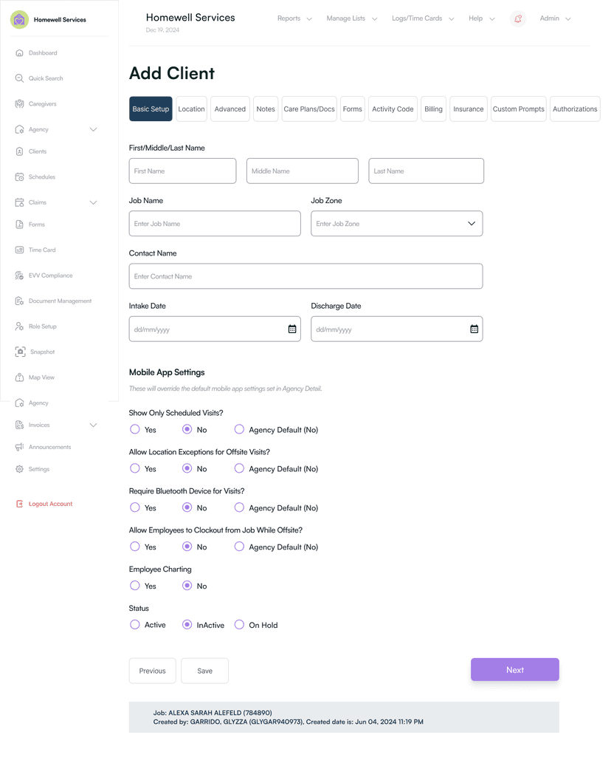Set Status to Active
611x763 pixels.
coord(135,625)
